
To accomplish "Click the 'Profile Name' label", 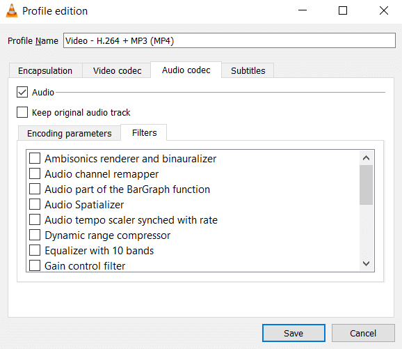I will [33, 41].
